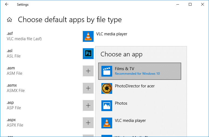This screenshot has width=209, height=137.
Task: Set default app for .aspx file
Action: [88, 123]
